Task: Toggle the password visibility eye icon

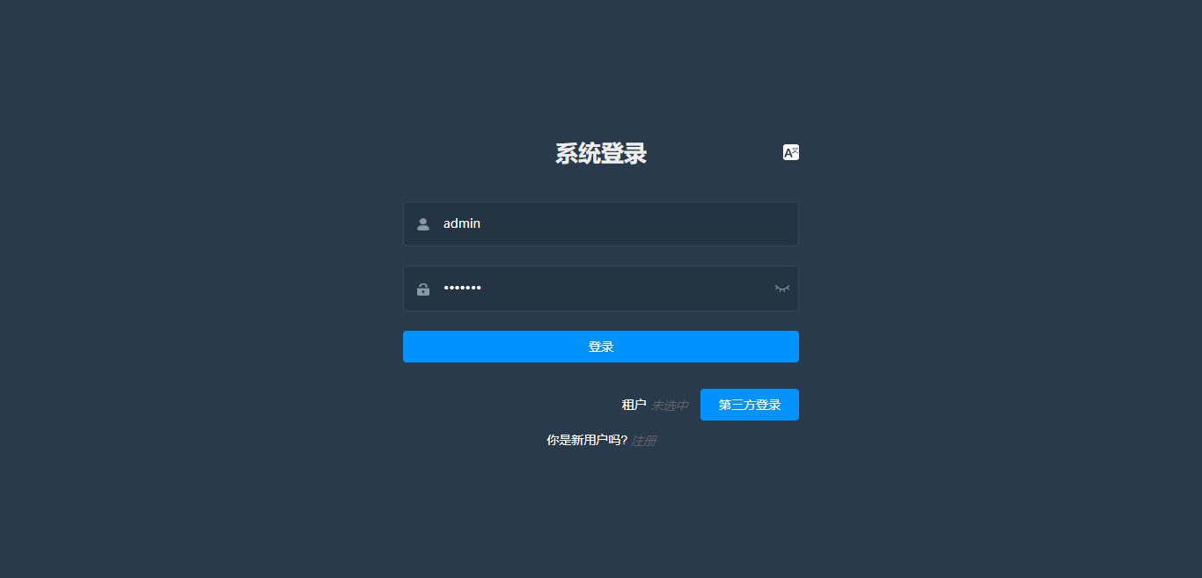Action: [x=782, y=289]
